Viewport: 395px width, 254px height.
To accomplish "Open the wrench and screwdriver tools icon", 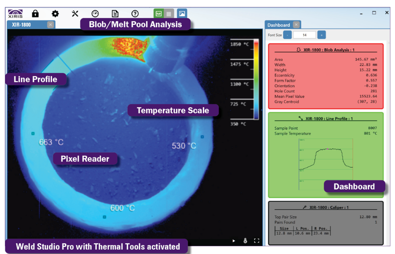I will [x=75, y=14].
